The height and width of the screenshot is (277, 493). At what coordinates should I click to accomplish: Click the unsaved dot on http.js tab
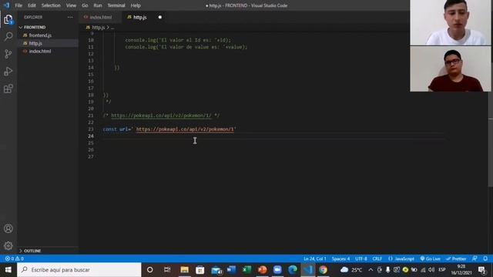(x=160, y=17)
